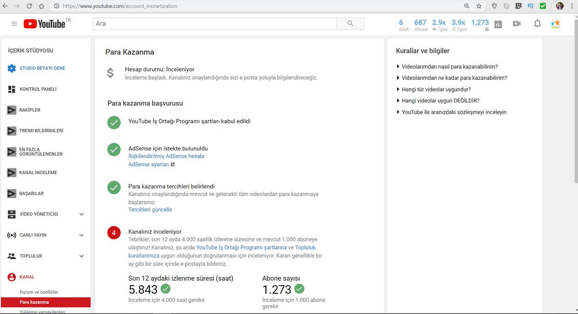Screen dimensions: 578x314
Task: Open the IQ extension icon
Action: [x=530, y=6]
